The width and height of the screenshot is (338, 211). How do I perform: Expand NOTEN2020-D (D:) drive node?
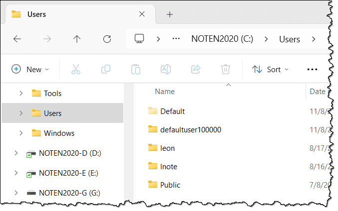click(x=16, y=153)
